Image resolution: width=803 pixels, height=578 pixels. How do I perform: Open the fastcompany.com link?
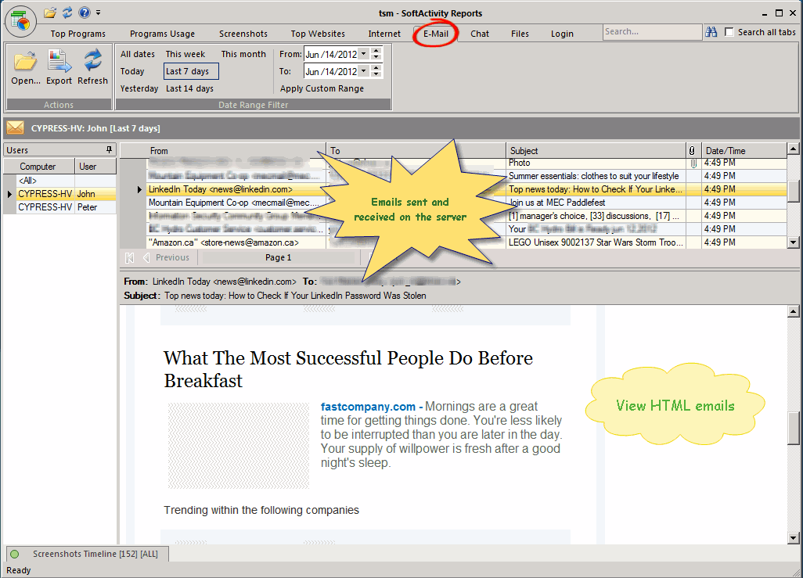coord(368,407)
